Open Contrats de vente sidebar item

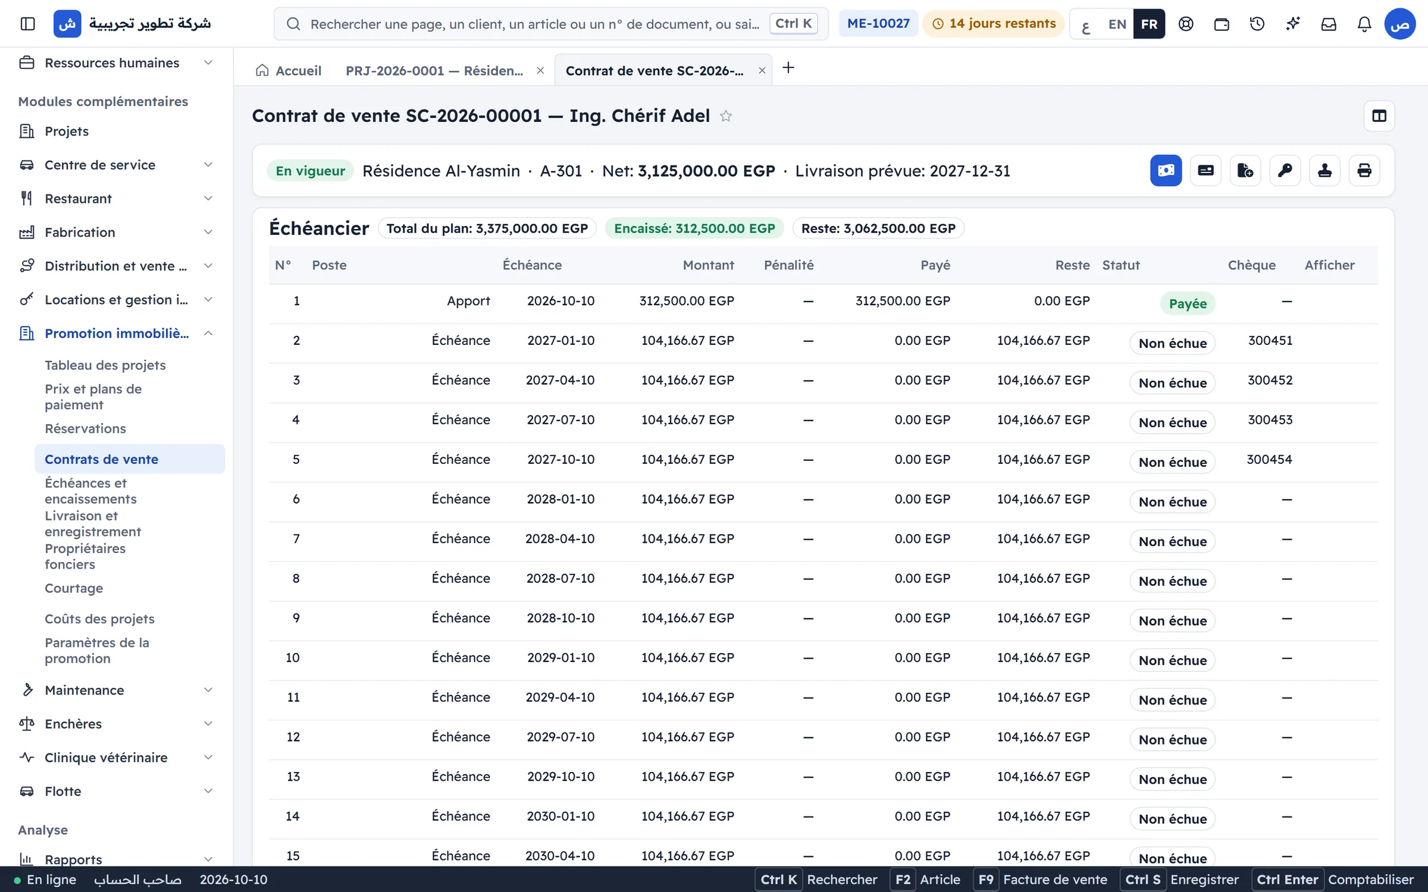pos(130,459)
